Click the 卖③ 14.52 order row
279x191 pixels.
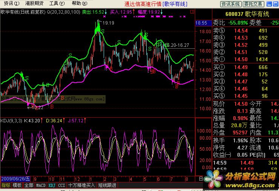(x=245, y=45)
